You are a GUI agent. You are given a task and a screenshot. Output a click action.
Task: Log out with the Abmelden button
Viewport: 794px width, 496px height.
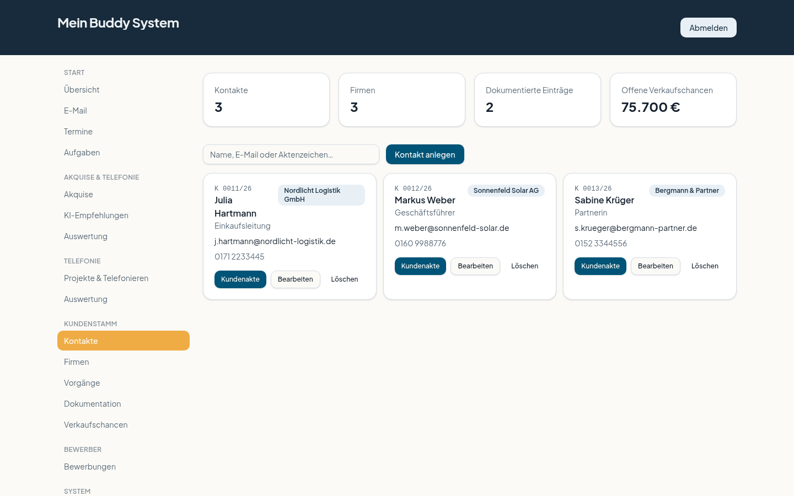pos(708,28)
